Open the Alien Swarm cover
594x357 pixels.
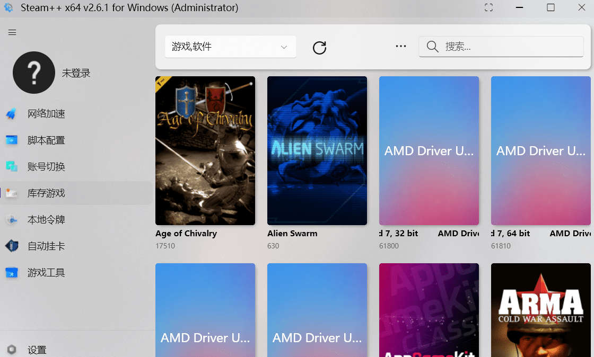pos(317,150)
